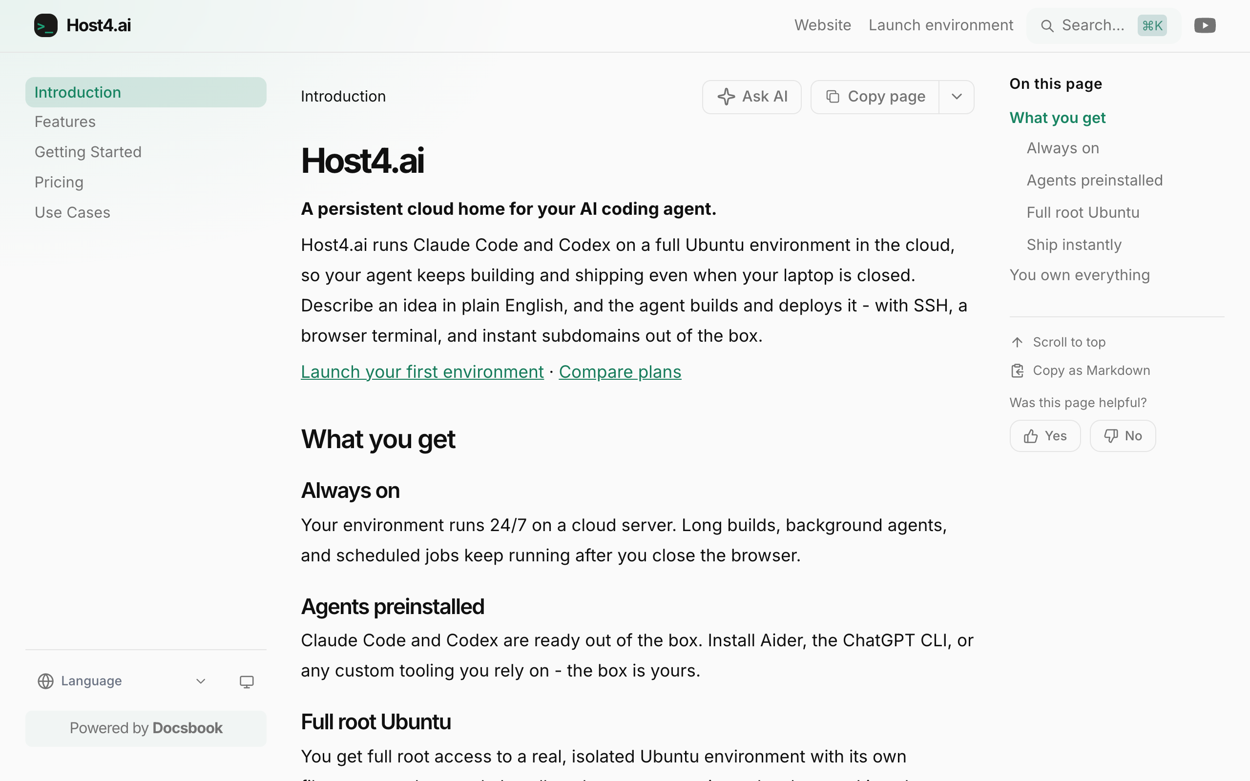
Task: Click the Host4.ai terminal logo icon
Action: [45, 25]
